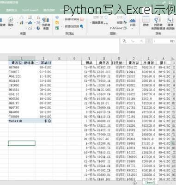Open the pivot table row labels filter dropdown
This screenshot has width=176, height=185.
click(37, 63)
